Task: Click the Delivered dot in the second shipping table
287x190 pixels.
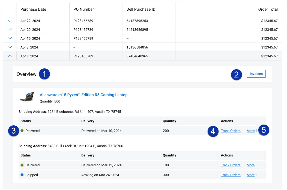Action: coord(22,165)
